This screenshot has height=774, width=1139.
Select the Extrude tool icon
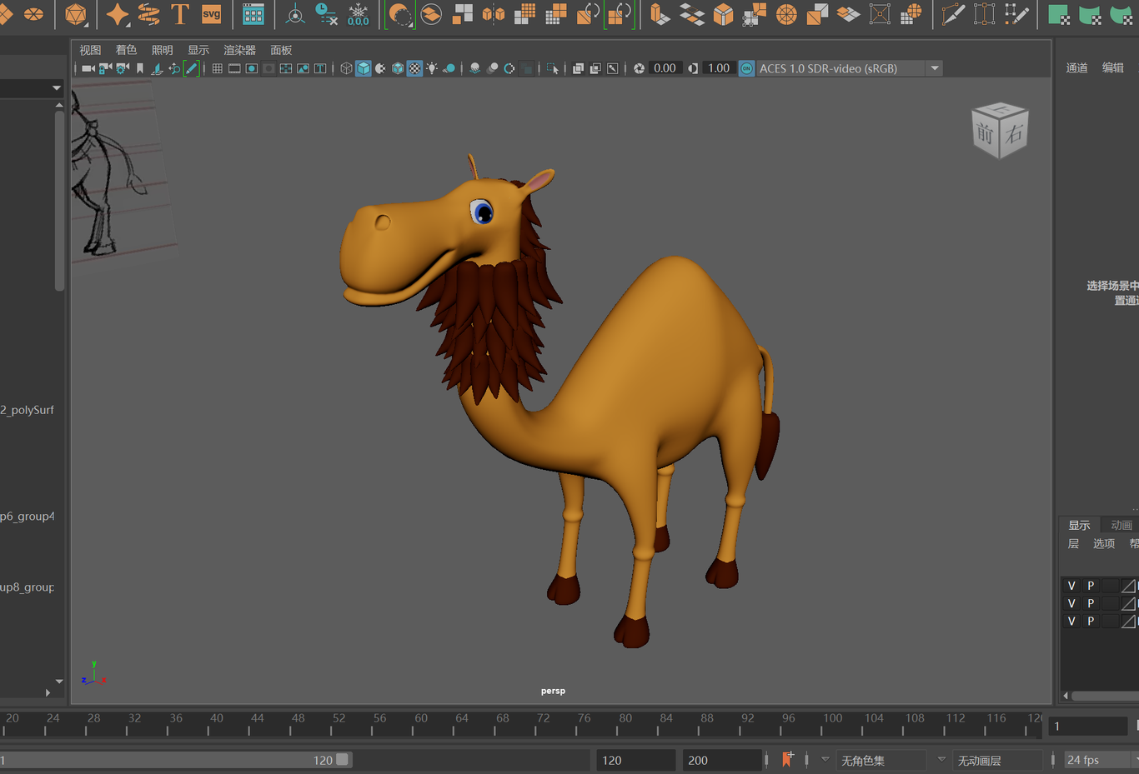[x=660, y=14]
